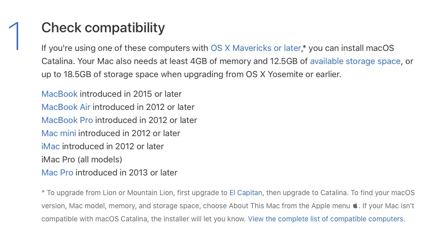Open the El Capitan upgrade link

pos(246,193)
